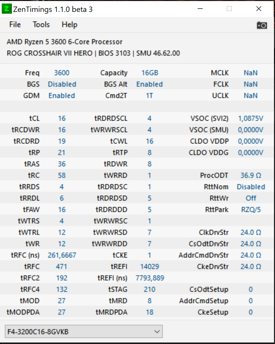Click the tREFI value 14029
275x344 pixels.
[x=150, y=267]
